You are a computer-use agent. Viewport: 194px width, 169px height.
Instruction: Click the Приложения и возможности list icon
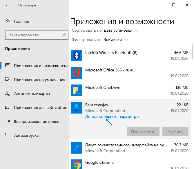7,65
